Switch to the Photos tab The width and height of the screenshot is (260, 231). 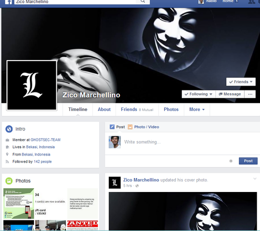(171, 109)
